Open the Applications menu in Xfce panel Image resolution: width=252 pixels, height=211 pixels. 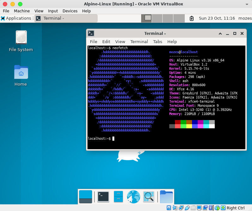click(x=17, y=18)
